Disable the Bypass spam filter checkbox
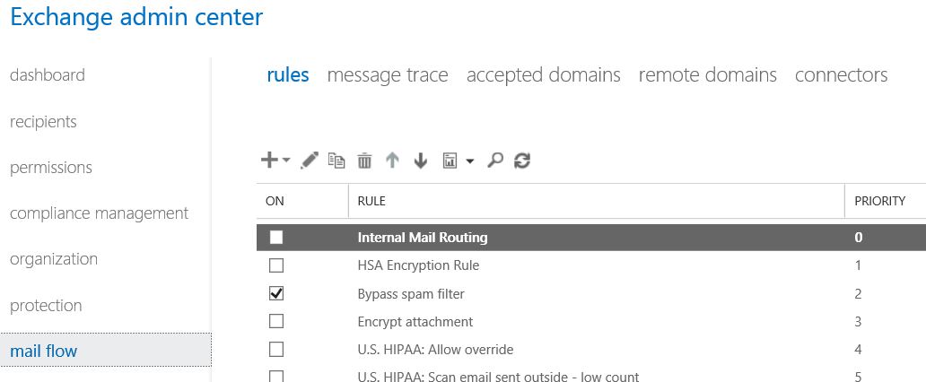 pyautogui.click(x=275, y=293)
